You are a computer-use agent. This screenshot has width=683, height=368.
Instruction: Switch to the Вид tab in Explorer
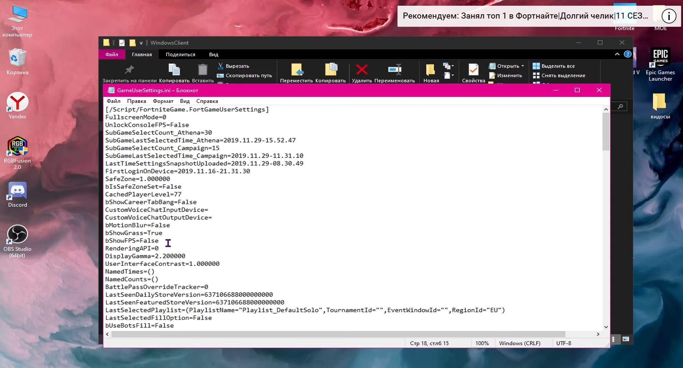point(214,55)
